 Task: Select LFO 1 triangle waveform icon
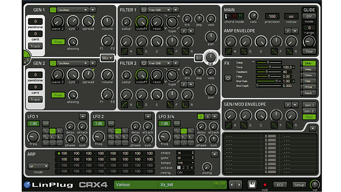[53, 131]
